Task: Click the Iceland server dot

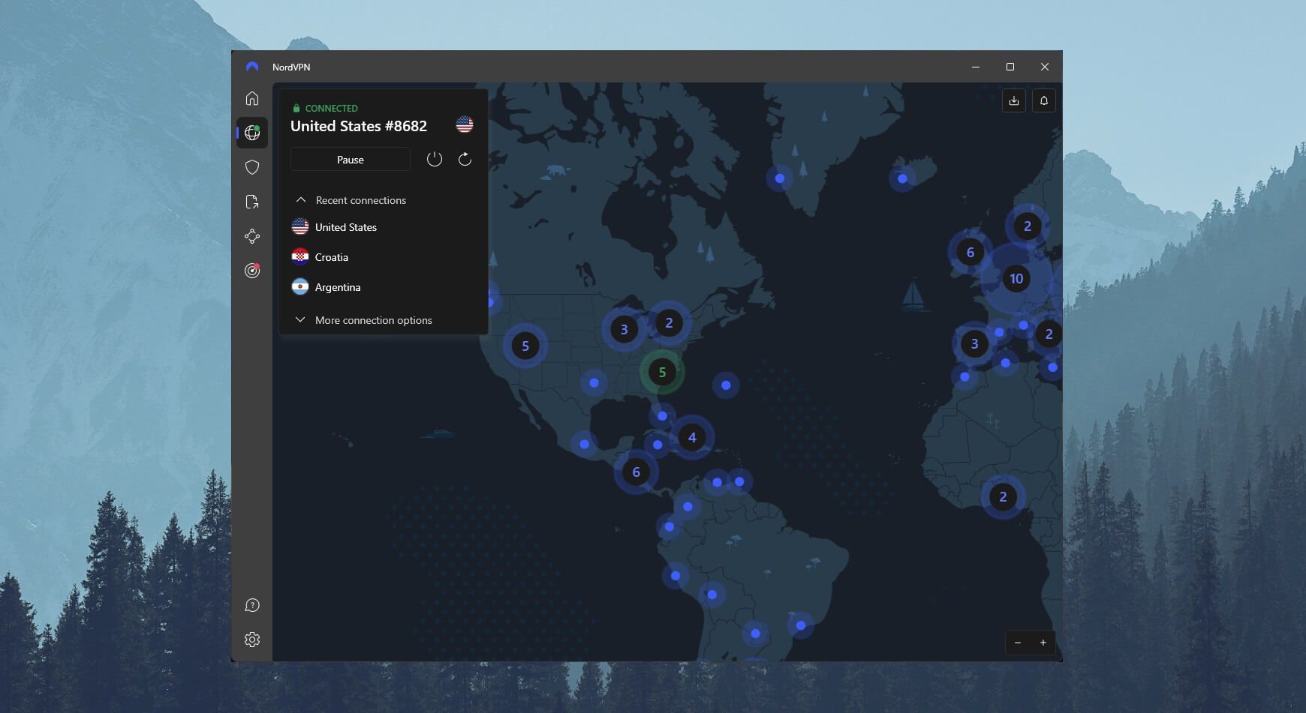Action: (902, 178)
